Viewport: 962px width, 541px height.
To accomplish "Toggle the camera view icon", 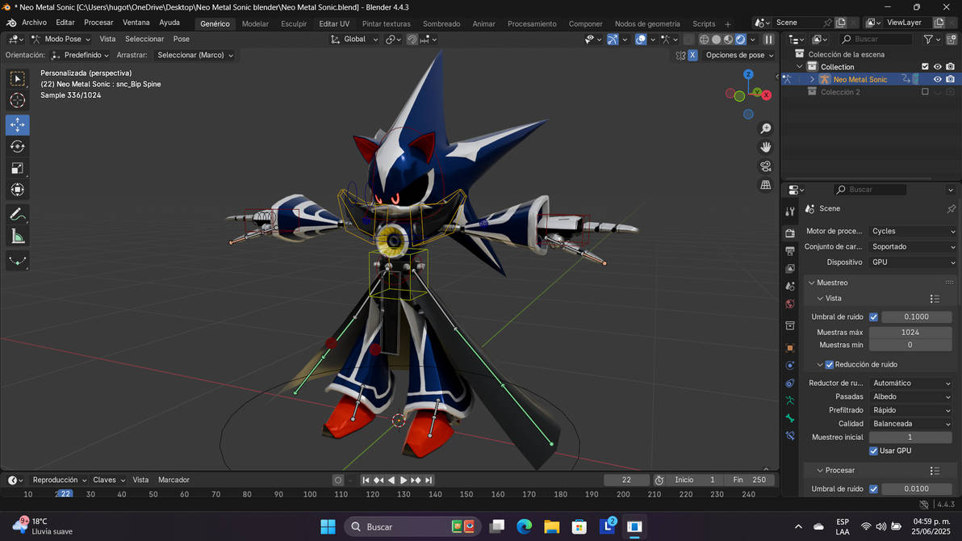I will coord(766,166).
